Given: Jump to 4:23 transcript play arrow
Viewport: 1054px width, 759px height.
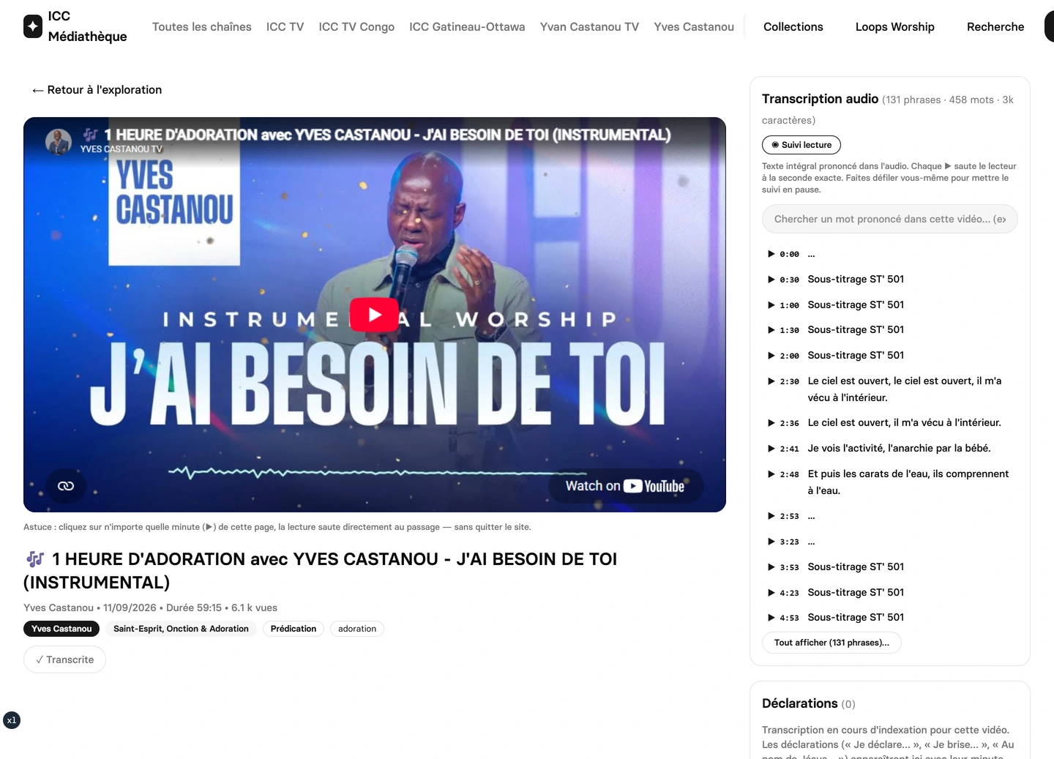Looking at the screenshot, I should [771, 593].
